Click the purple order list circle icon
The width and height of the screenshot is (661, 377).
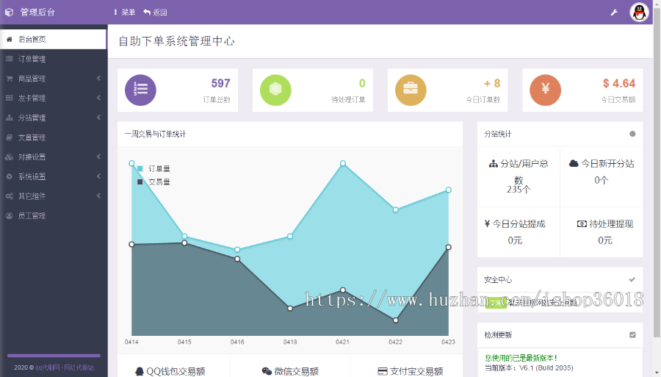pos(140,90)
